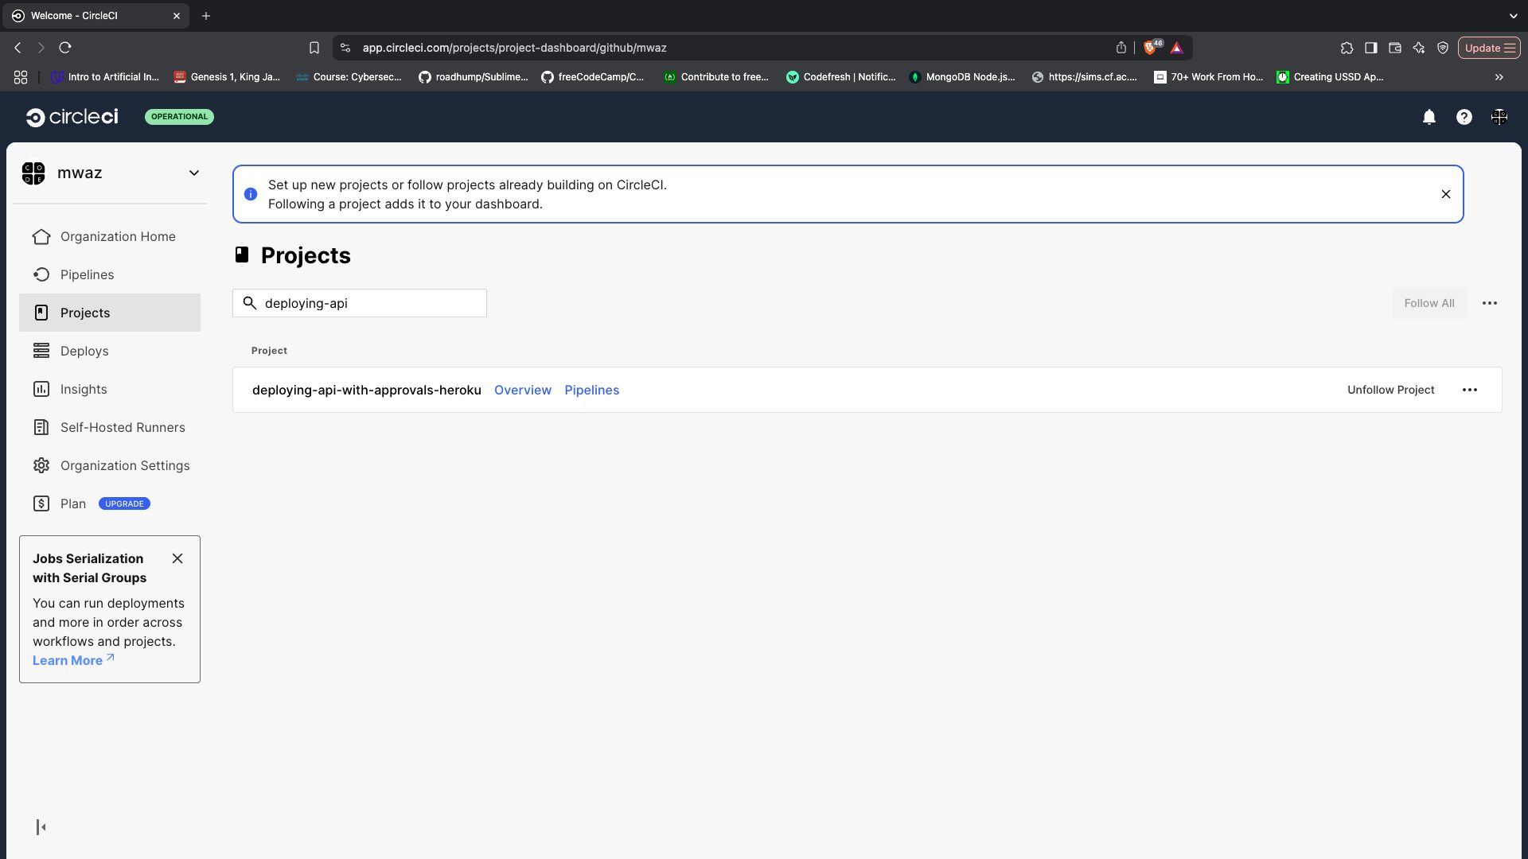Click the notifications bell icon
1528x859 pixels.
1429,117
